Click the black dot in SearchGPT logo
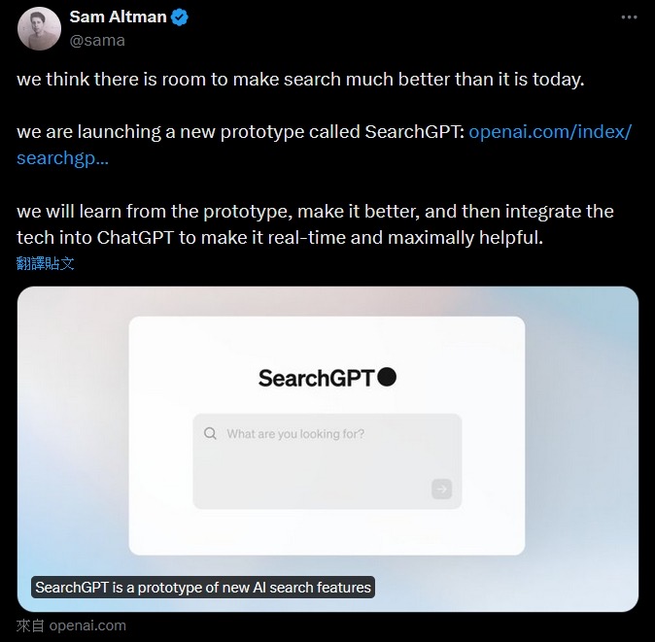The height and width of the screenshot is (642, 655). coord(387,377)
